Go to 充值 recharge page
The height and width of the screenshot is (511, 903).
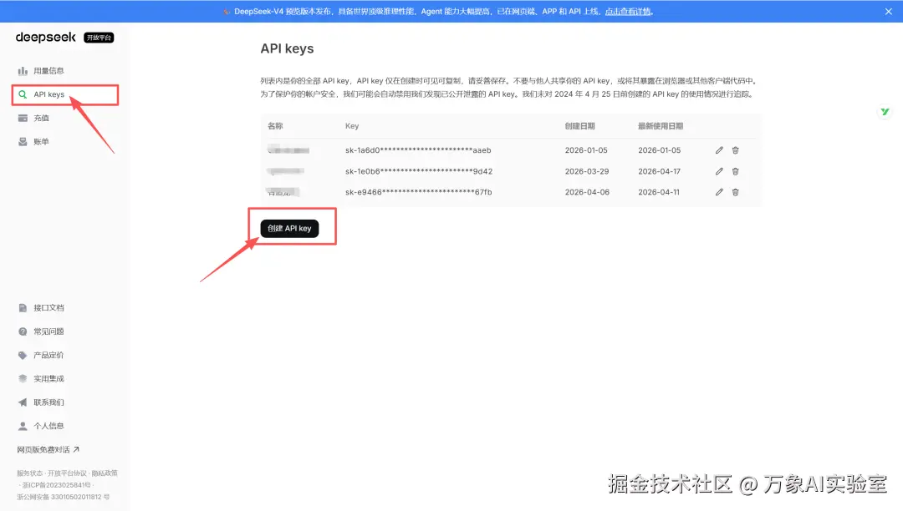41,118
